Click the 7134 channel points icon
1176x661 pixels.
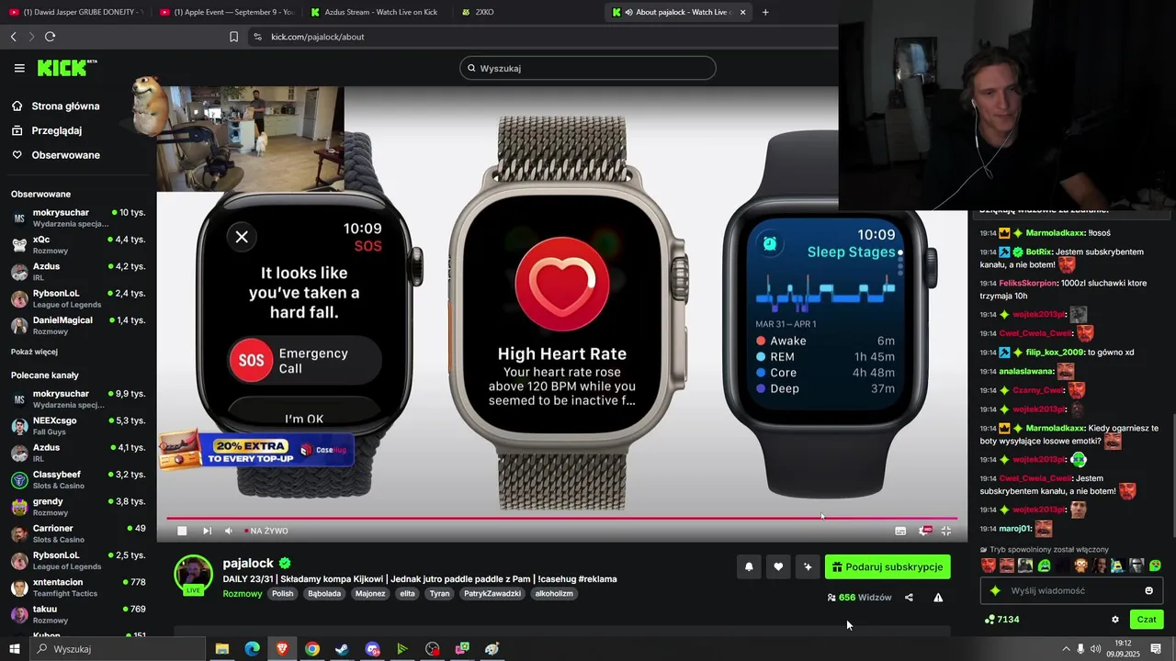point(989,620)
